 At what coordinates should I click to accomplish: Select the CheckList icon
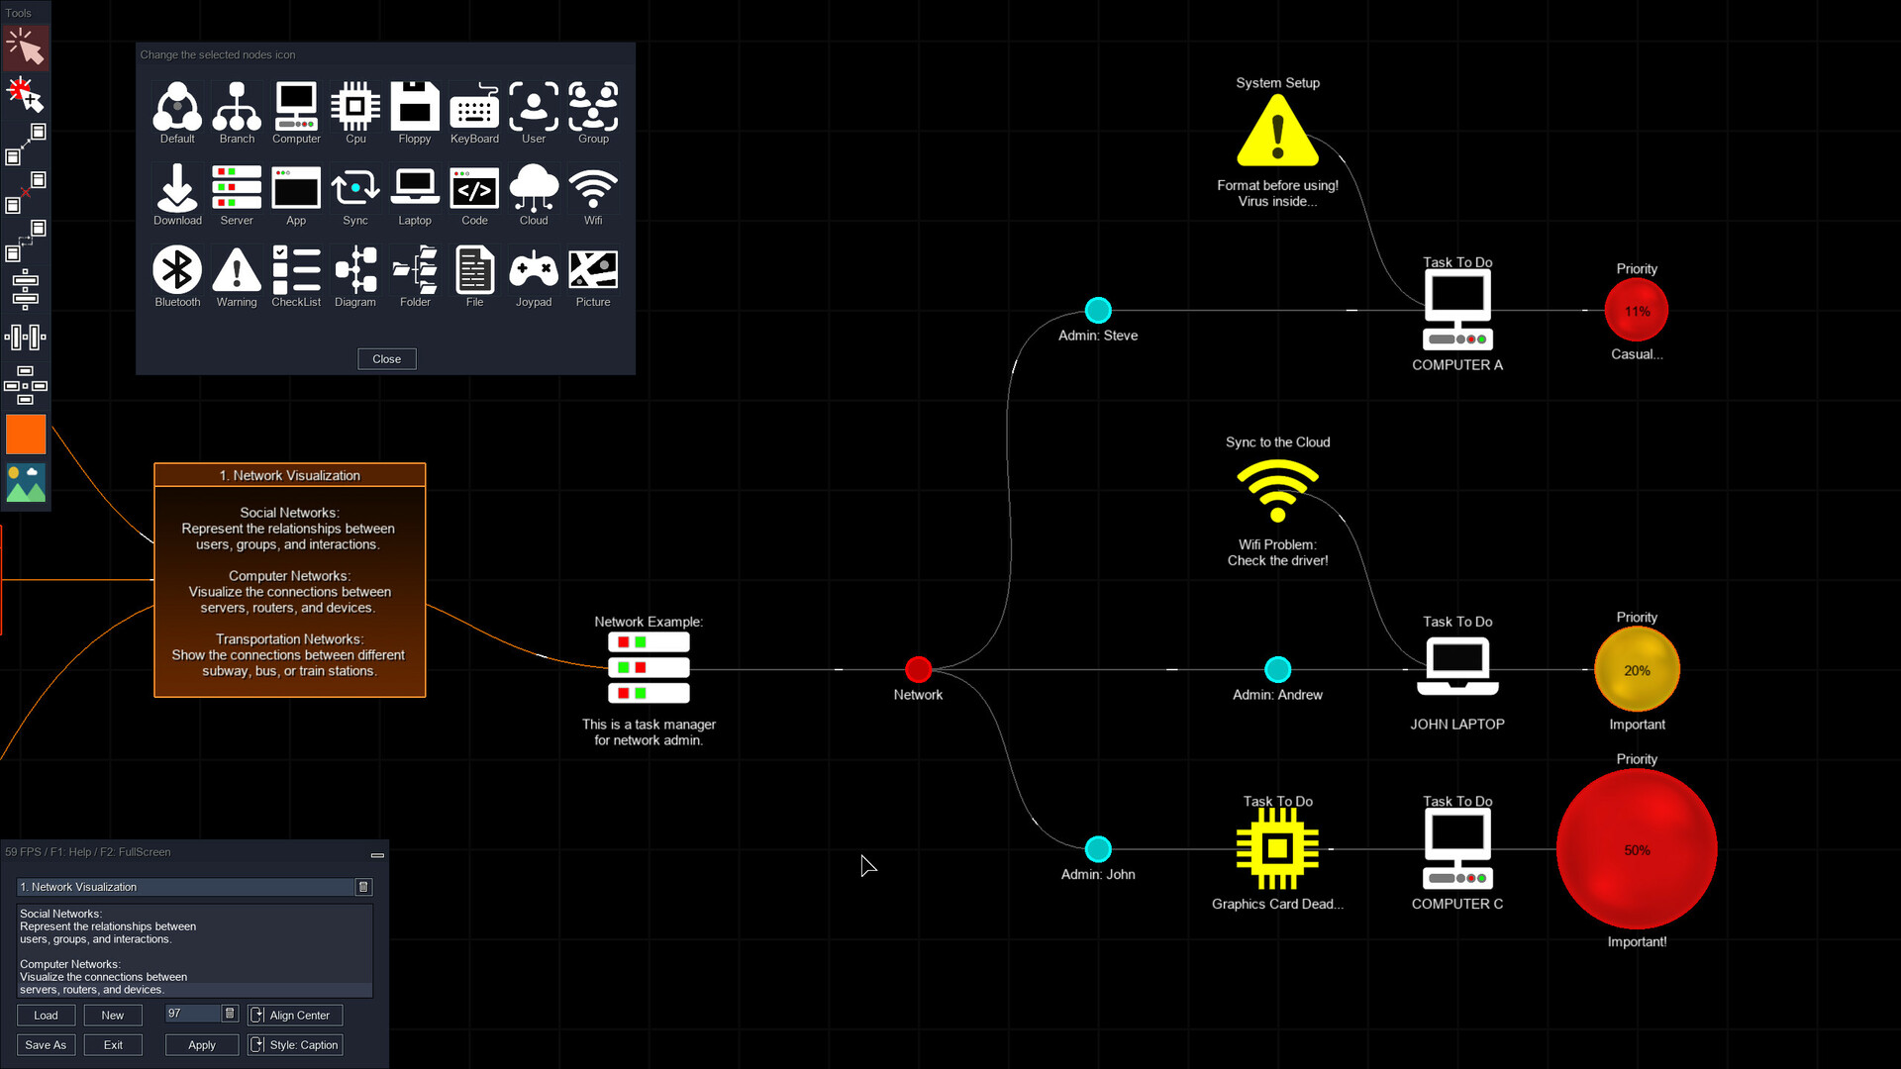point(296,269)
